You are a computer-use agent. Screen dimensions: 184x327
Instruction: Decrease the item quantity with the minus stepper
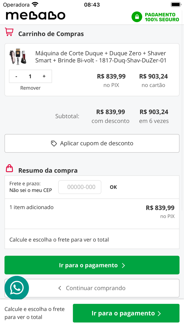(16, 76)
